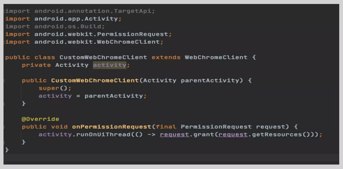The height and width of the screenshot is (169, 343).
Task: Click PermissionRequest type in the method signature
Action: coord(216,127)
